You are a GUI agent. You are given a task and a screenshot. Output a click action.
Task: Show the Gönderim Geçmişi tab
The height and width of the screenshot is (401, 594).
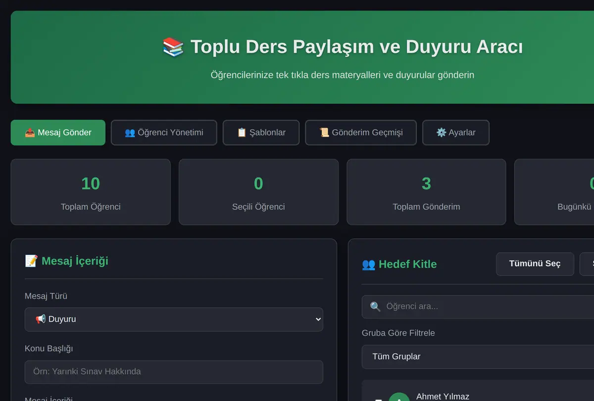pos(361,133)
